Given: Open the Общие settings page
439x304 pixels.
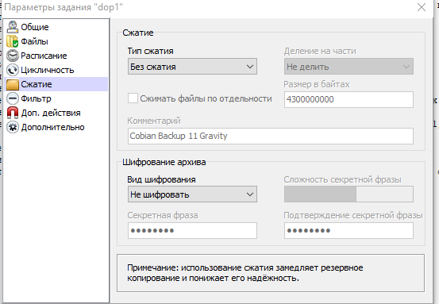Looking at the screenshot, I should pyautogui.click(x=35, y=27).
